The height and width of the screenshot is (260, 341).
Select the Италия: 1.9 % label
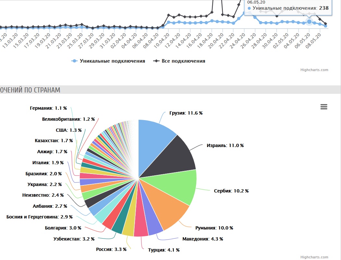coord(48,163)
